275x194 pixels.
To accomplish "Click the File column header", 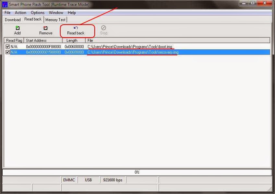I will tap(178, 41).
